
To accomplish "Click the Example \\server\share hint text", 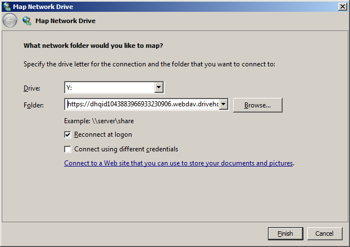I will 98,121.
